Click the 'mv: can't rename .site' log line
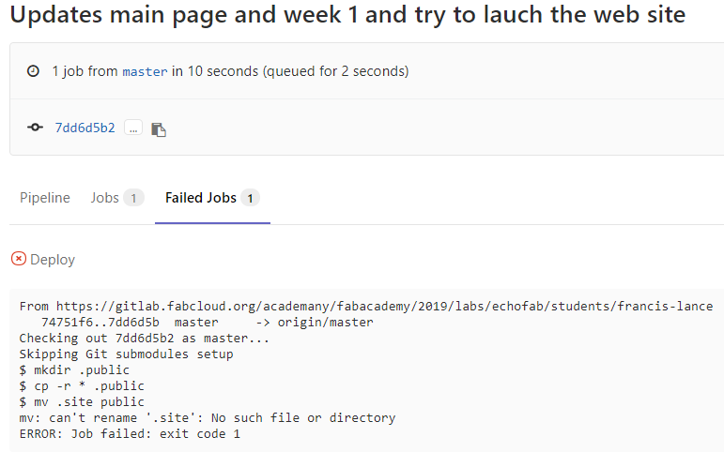The width and height of the screenshot is (724, 452). point(208,418)
